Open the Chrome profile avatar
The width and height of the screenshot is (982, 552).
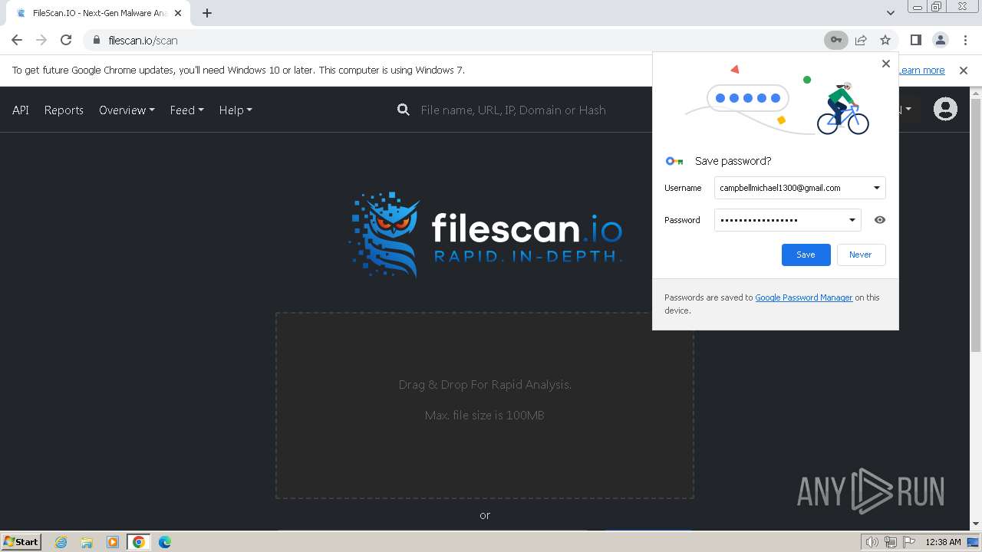(x=940, y=40)
